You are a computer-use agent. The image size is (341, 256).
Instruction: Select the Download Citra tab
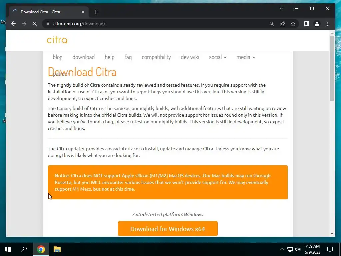[49, 12]
